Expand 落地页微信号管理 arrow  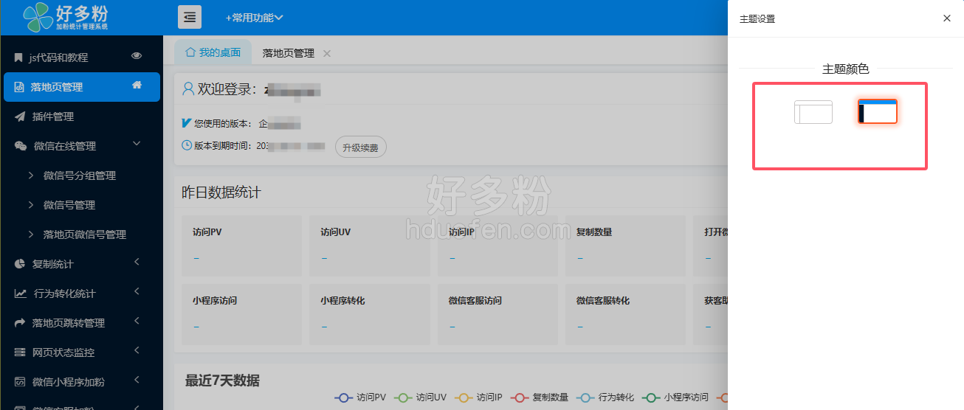(x=31, y=234)
